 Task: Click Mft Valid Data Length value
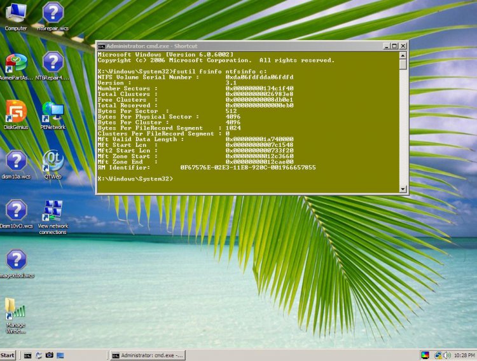(259, 139)
